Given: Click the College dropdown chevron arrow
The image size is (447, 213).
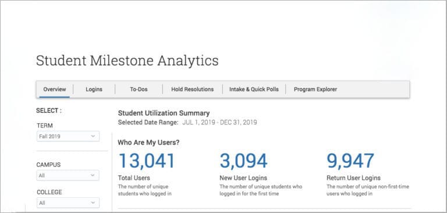Looking at the screenshot, I should coord(93,203).
